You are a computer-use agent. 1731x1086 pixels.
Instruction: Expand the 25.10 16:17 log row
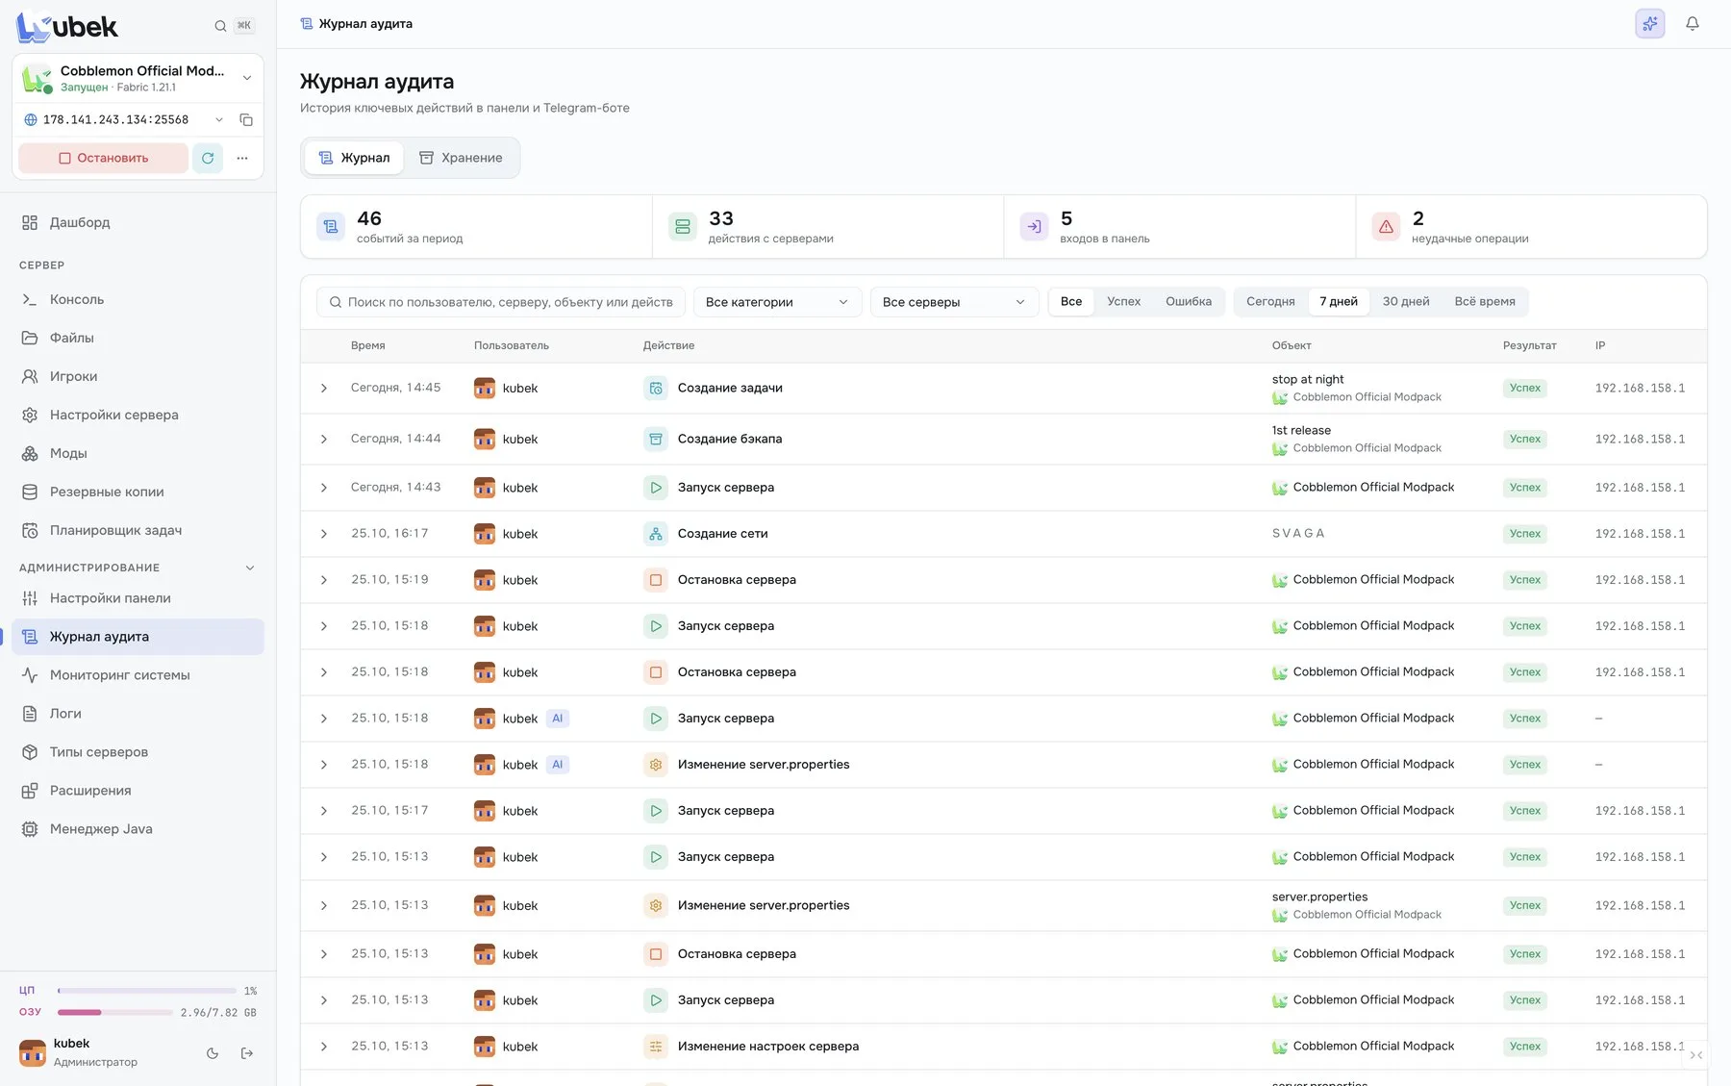click(324, 534)
